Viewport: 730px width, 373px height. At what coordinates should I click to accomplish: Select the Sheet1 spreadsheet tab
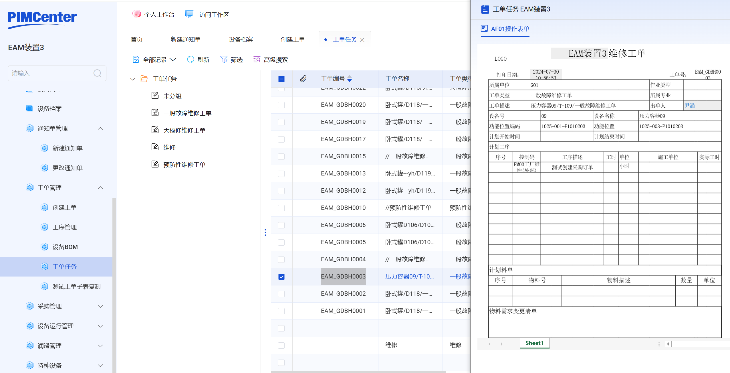click(x=534, y=343)
